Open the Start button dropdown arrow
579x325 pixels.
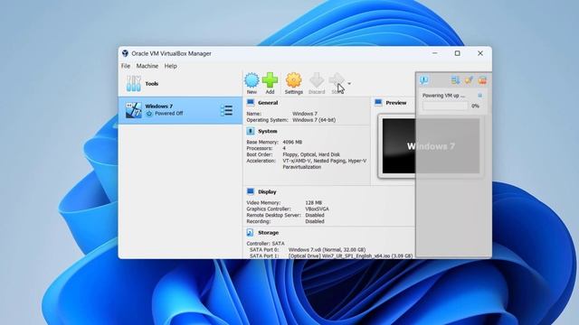point(349,84)
